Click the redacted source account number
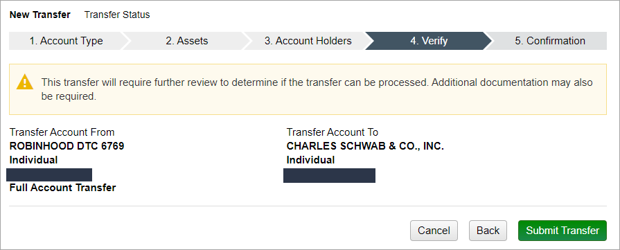 49,175
